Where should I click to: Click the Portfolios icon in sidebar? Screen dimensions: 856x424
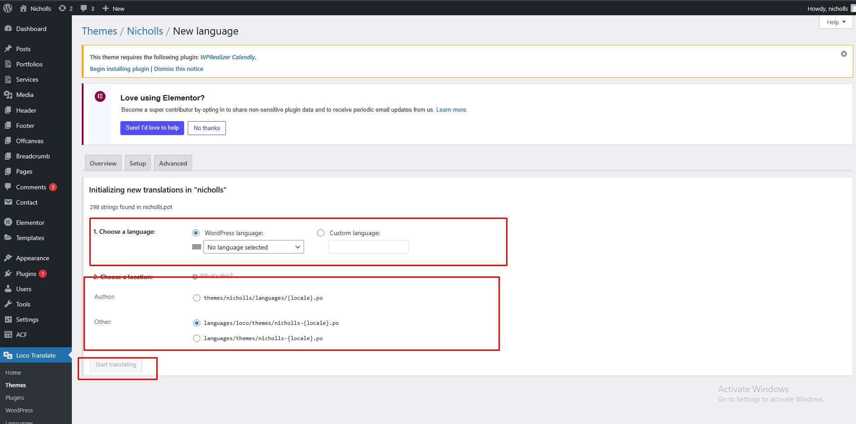point(8,64)
